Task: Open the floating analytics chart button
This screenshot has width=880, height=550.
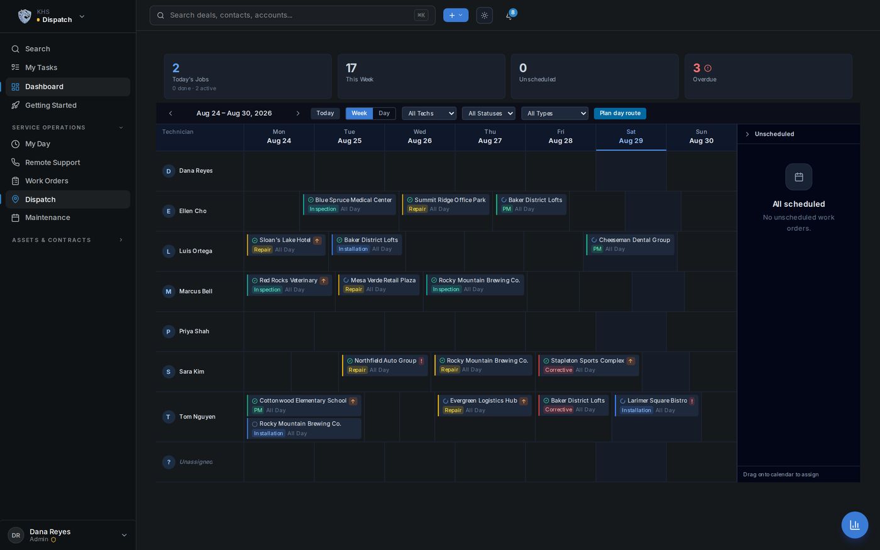Action: (855, 525)
